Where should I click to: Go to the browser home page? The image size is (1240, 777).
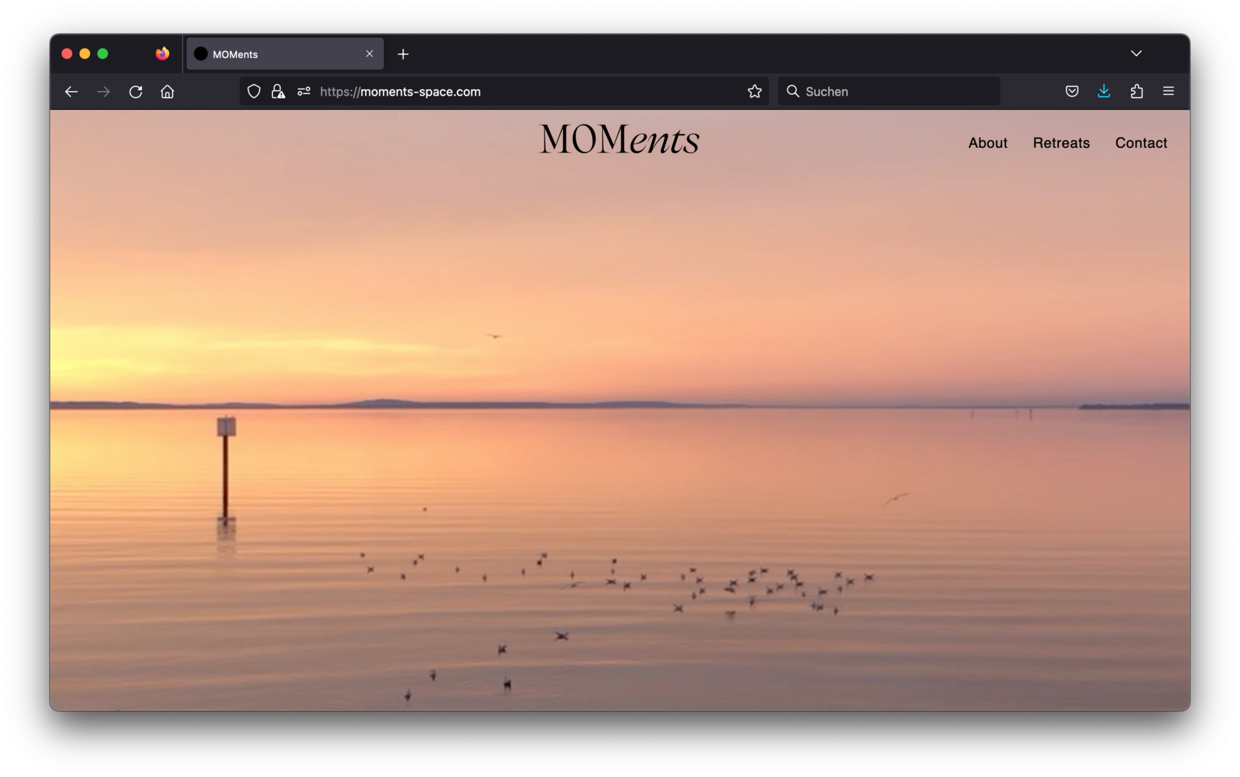167,92
